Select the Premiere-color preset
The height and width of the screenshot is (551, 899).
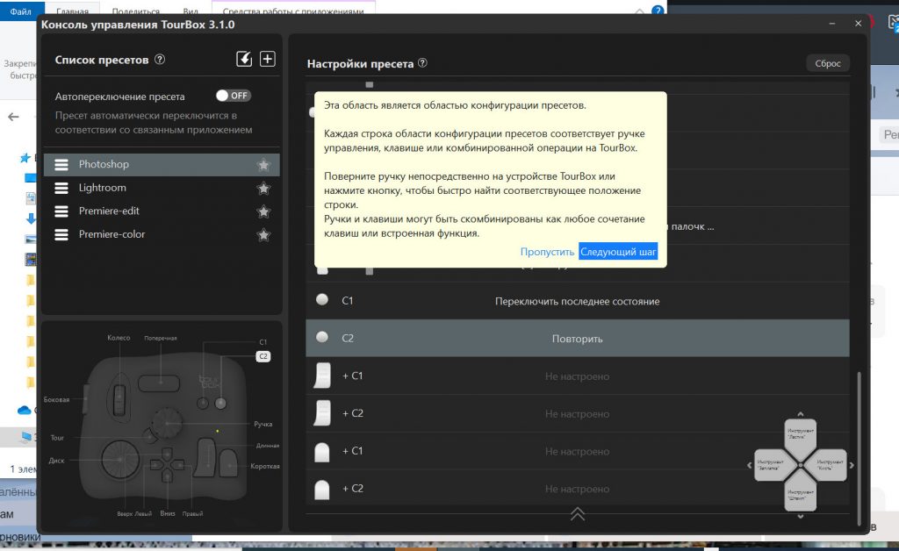(x=111, y=234)
